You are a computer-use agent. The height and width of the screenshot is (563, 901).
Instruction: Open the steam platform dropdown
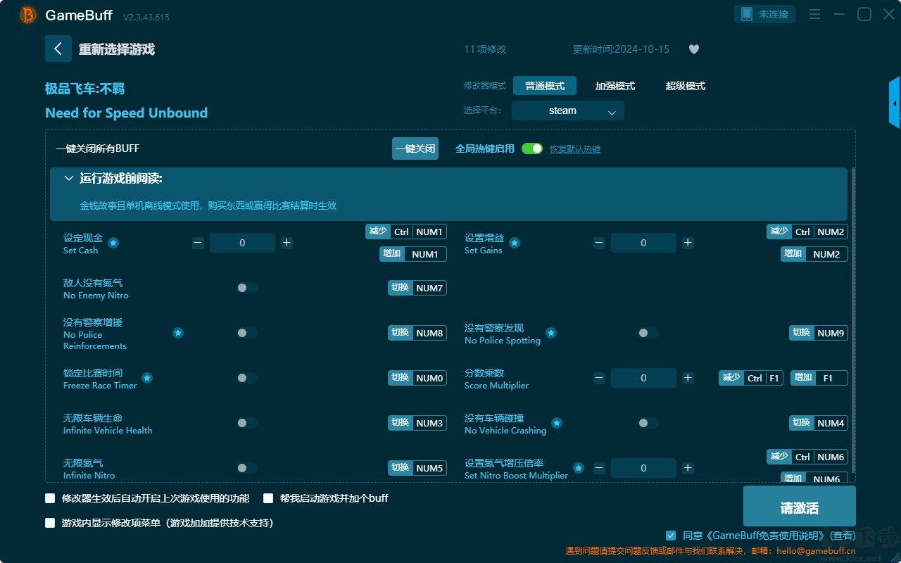(568, 110)
